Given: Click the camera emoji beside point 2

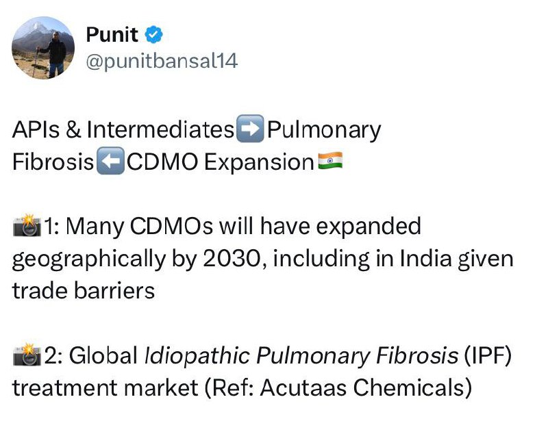Looking at the screenshot, I should tap(27, 356).
